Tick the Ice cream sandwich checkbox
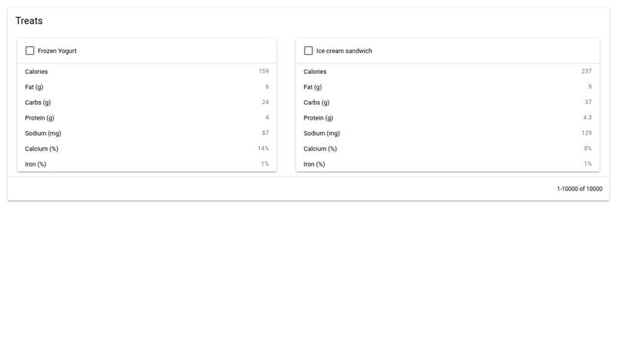The image size is (617, 347). [308, 51]
